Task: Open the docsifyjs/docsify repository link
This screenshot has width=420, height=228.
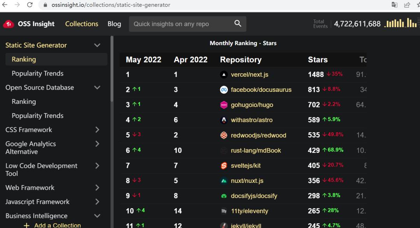Action: pos(254,196)
